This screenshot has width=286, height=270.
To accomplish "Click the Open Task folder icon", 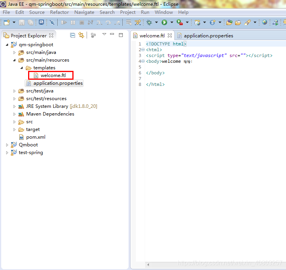I will tap(238, 22).
